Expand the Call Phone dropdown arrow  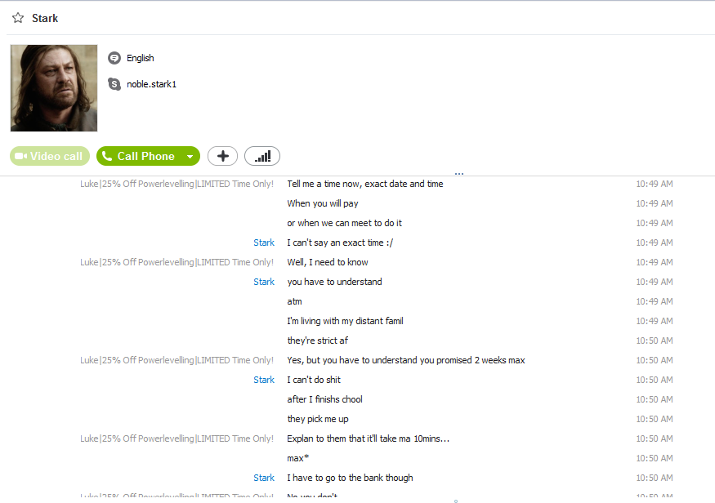pyautogui.click(x=190, y=157)
